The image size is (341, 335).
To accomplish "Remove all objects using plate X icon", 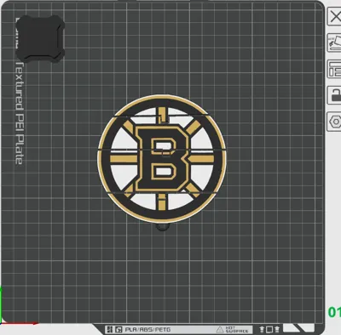I will (x=334, y=17).
